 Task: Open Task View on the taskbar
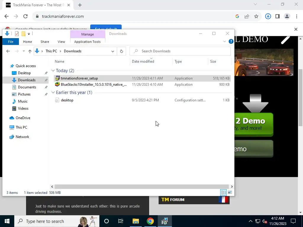pos(121,221)
